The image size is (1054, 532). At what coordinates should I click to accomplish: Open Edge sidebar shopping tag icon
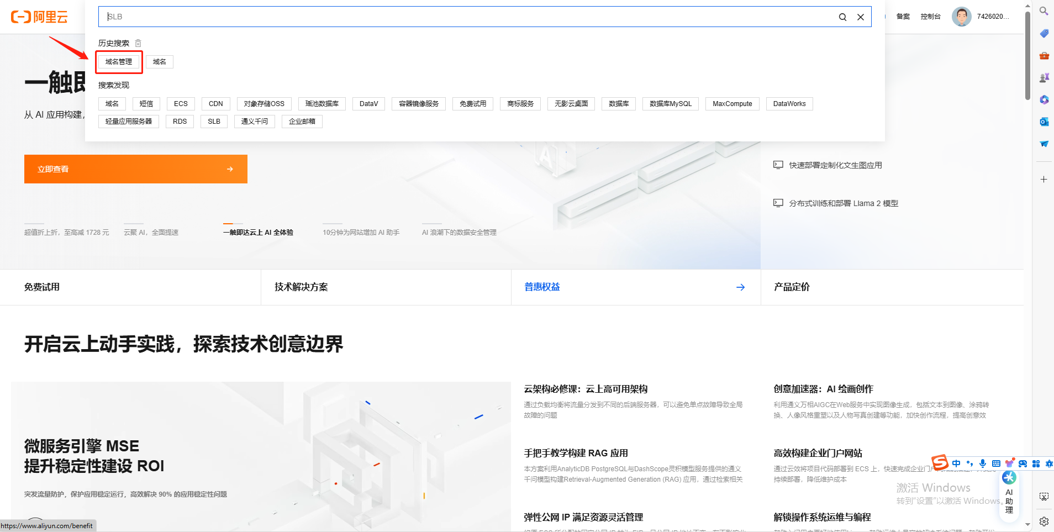[x=1044, y=33]
